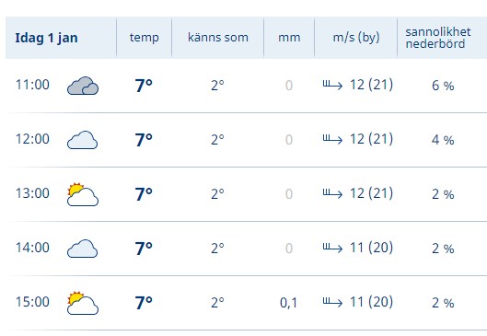Click the 'mm' column header

click(289, 38)
